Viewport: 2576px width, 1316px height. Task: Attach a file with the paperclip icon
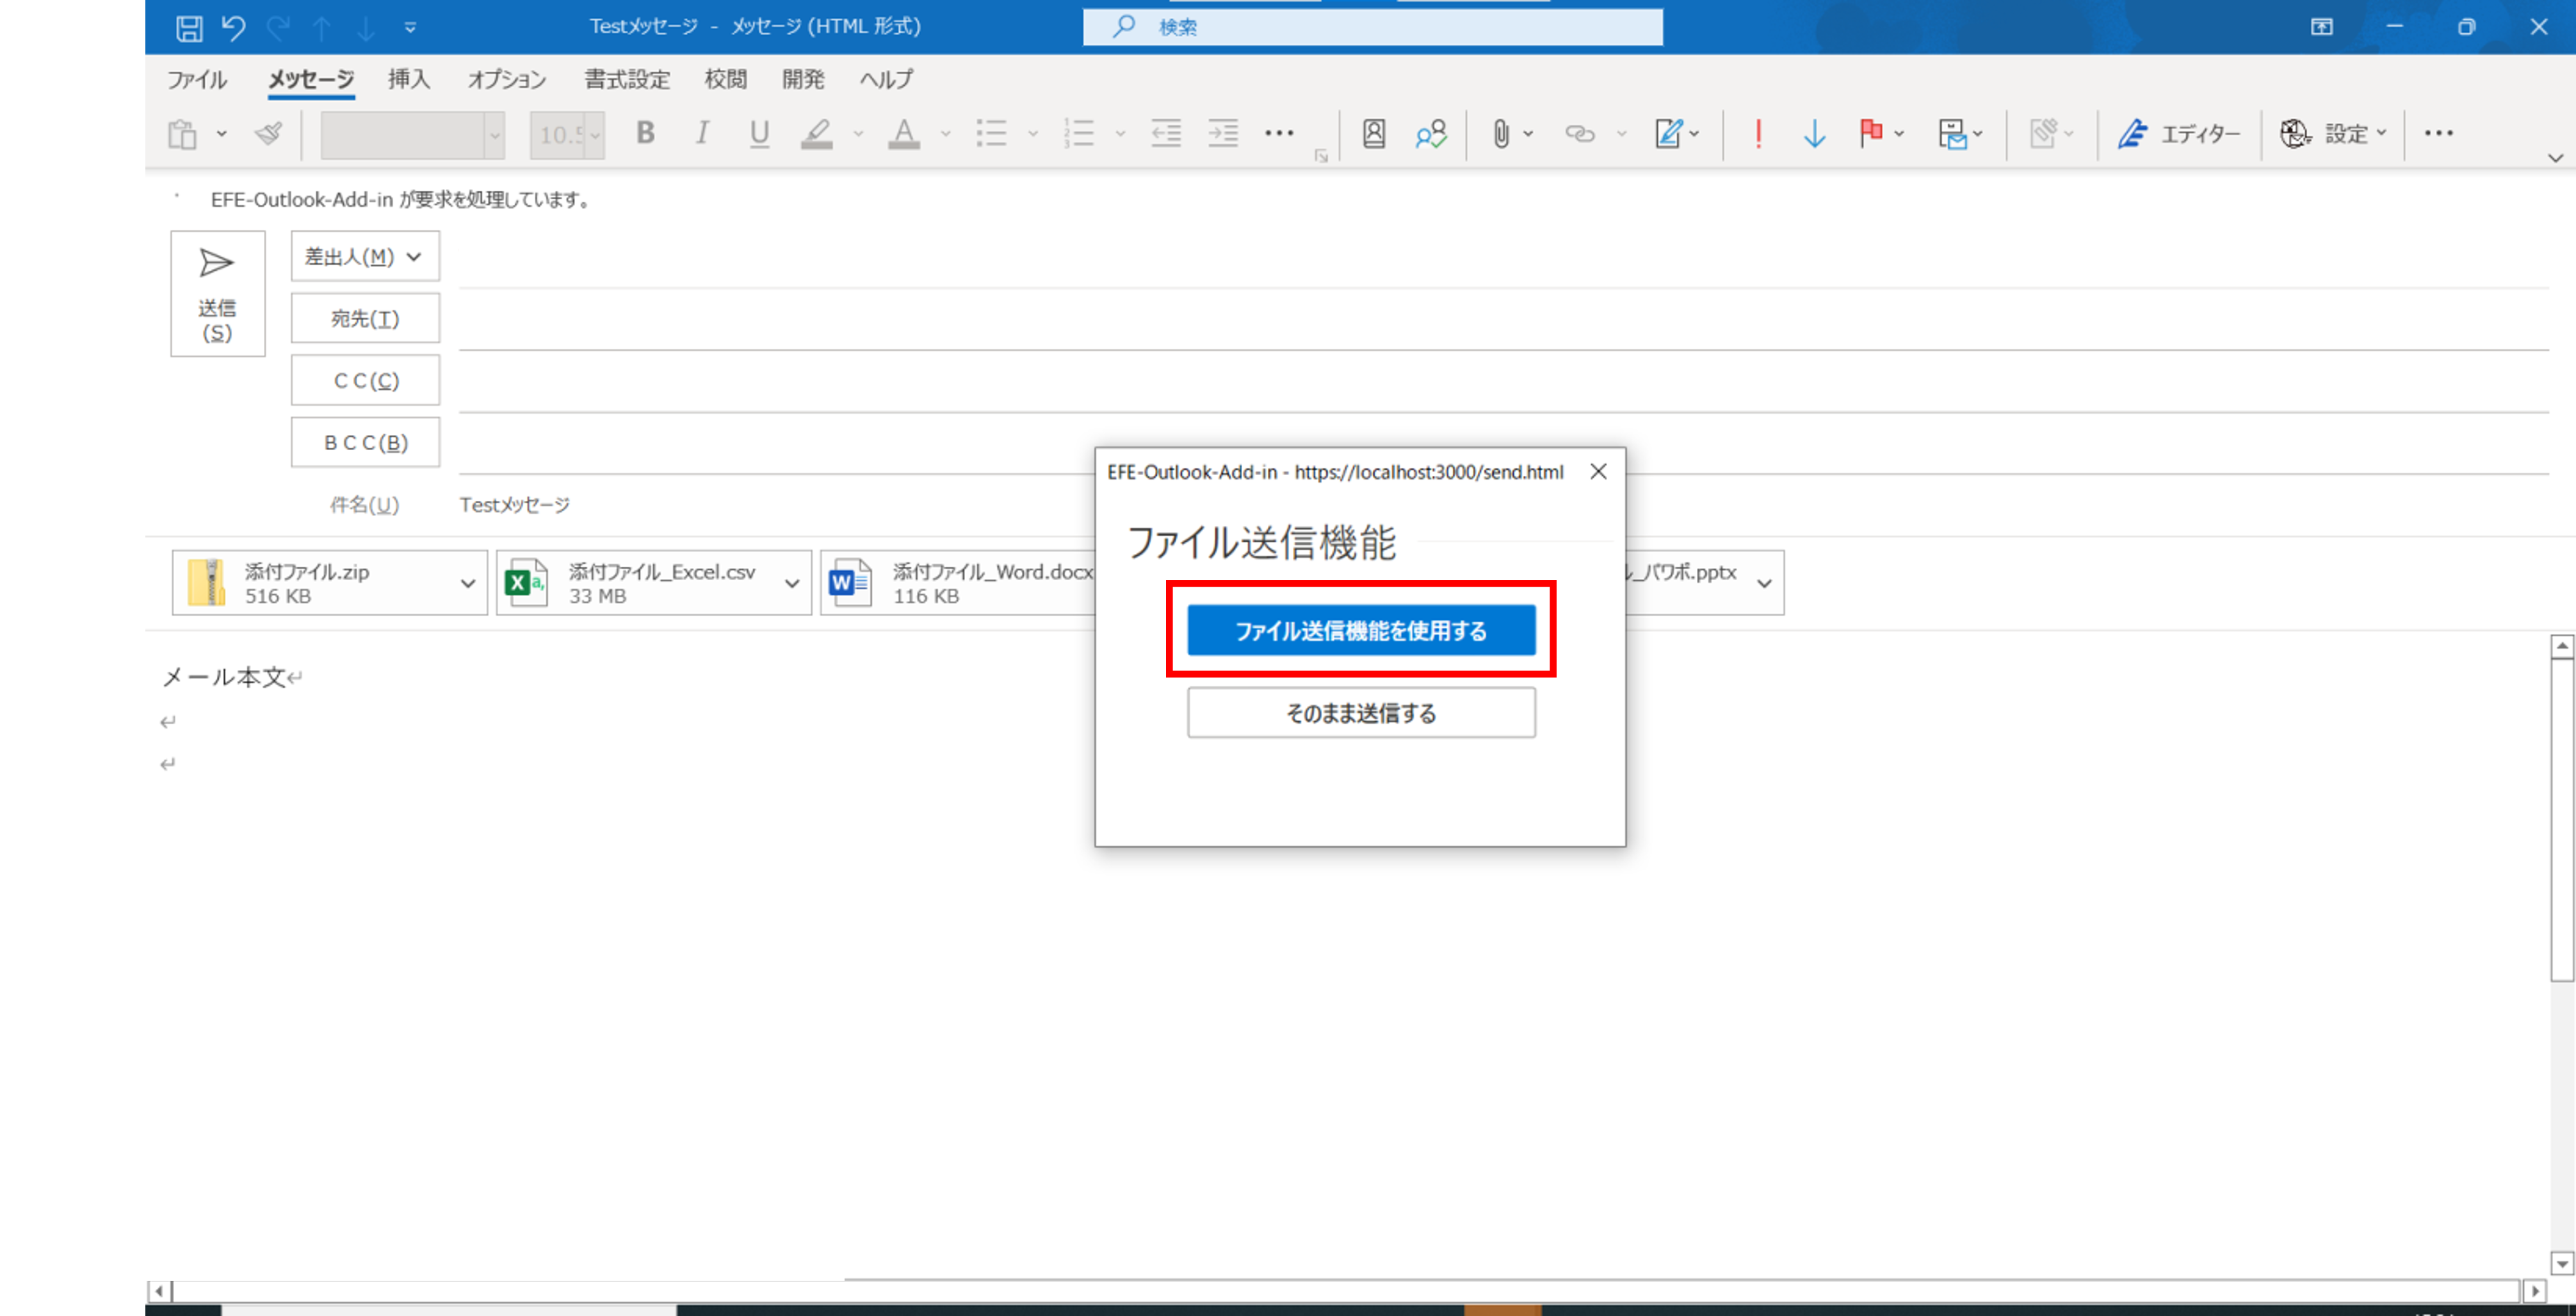point(1500,133)
